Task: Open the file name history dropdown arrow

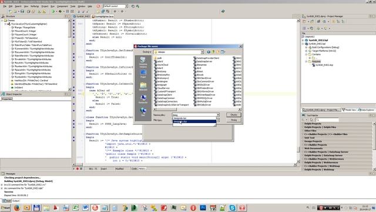Action: tap(218, 115)
